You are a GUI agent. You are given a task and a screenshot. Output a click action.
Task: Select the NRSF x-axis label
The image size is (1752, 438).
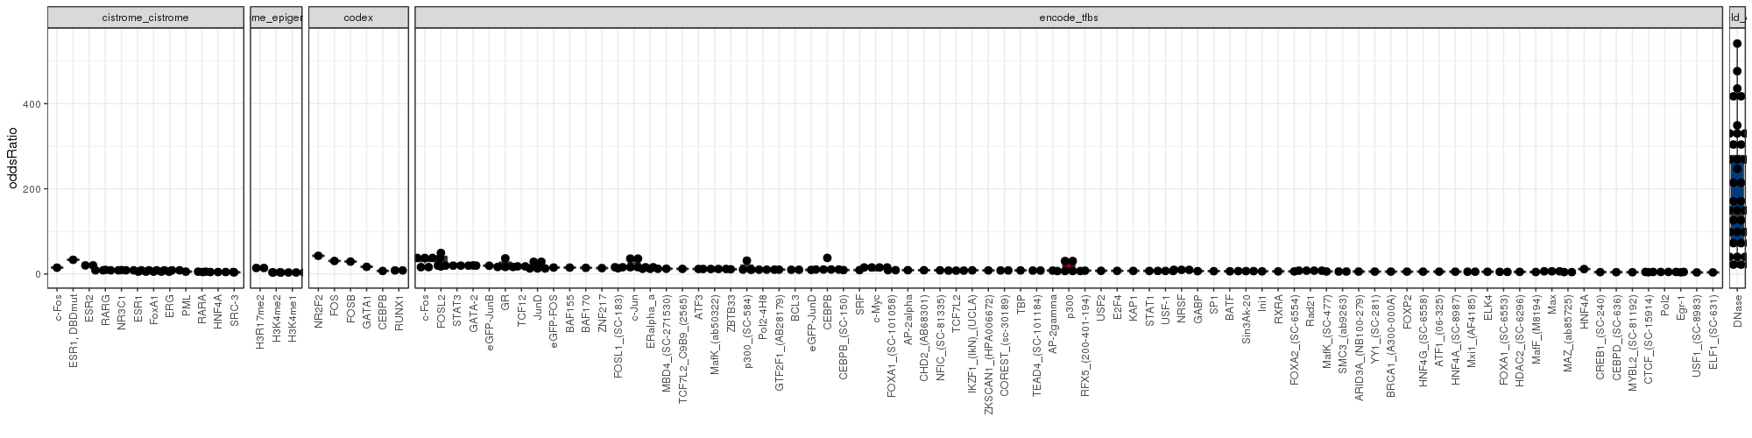click(x=1180, y=307)
